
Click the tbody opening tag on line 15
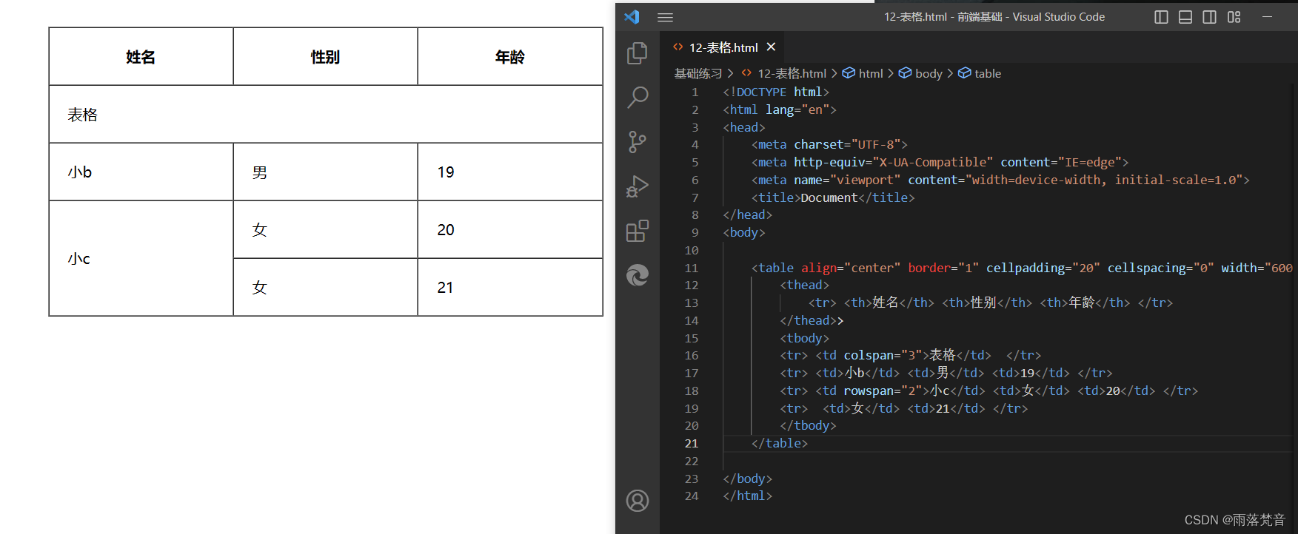(x=804, y=339)
